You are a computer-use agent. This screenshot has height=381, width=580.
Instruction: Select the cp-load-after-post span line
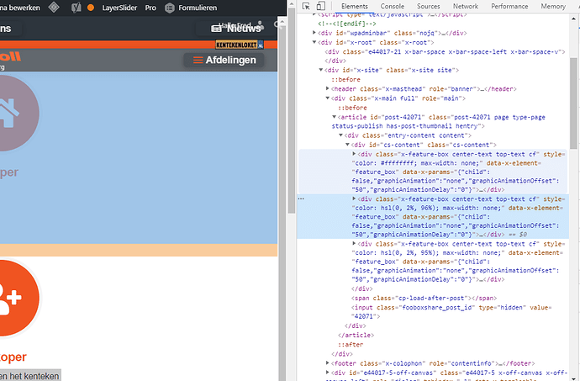click(x=424, y=298)
